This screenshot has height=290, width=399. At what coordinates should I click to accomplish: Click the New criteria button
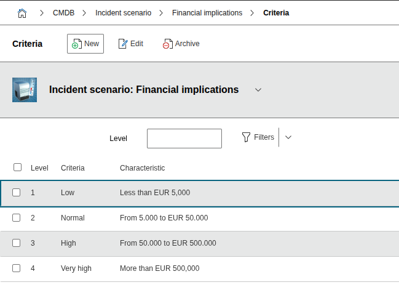[85, 44]
